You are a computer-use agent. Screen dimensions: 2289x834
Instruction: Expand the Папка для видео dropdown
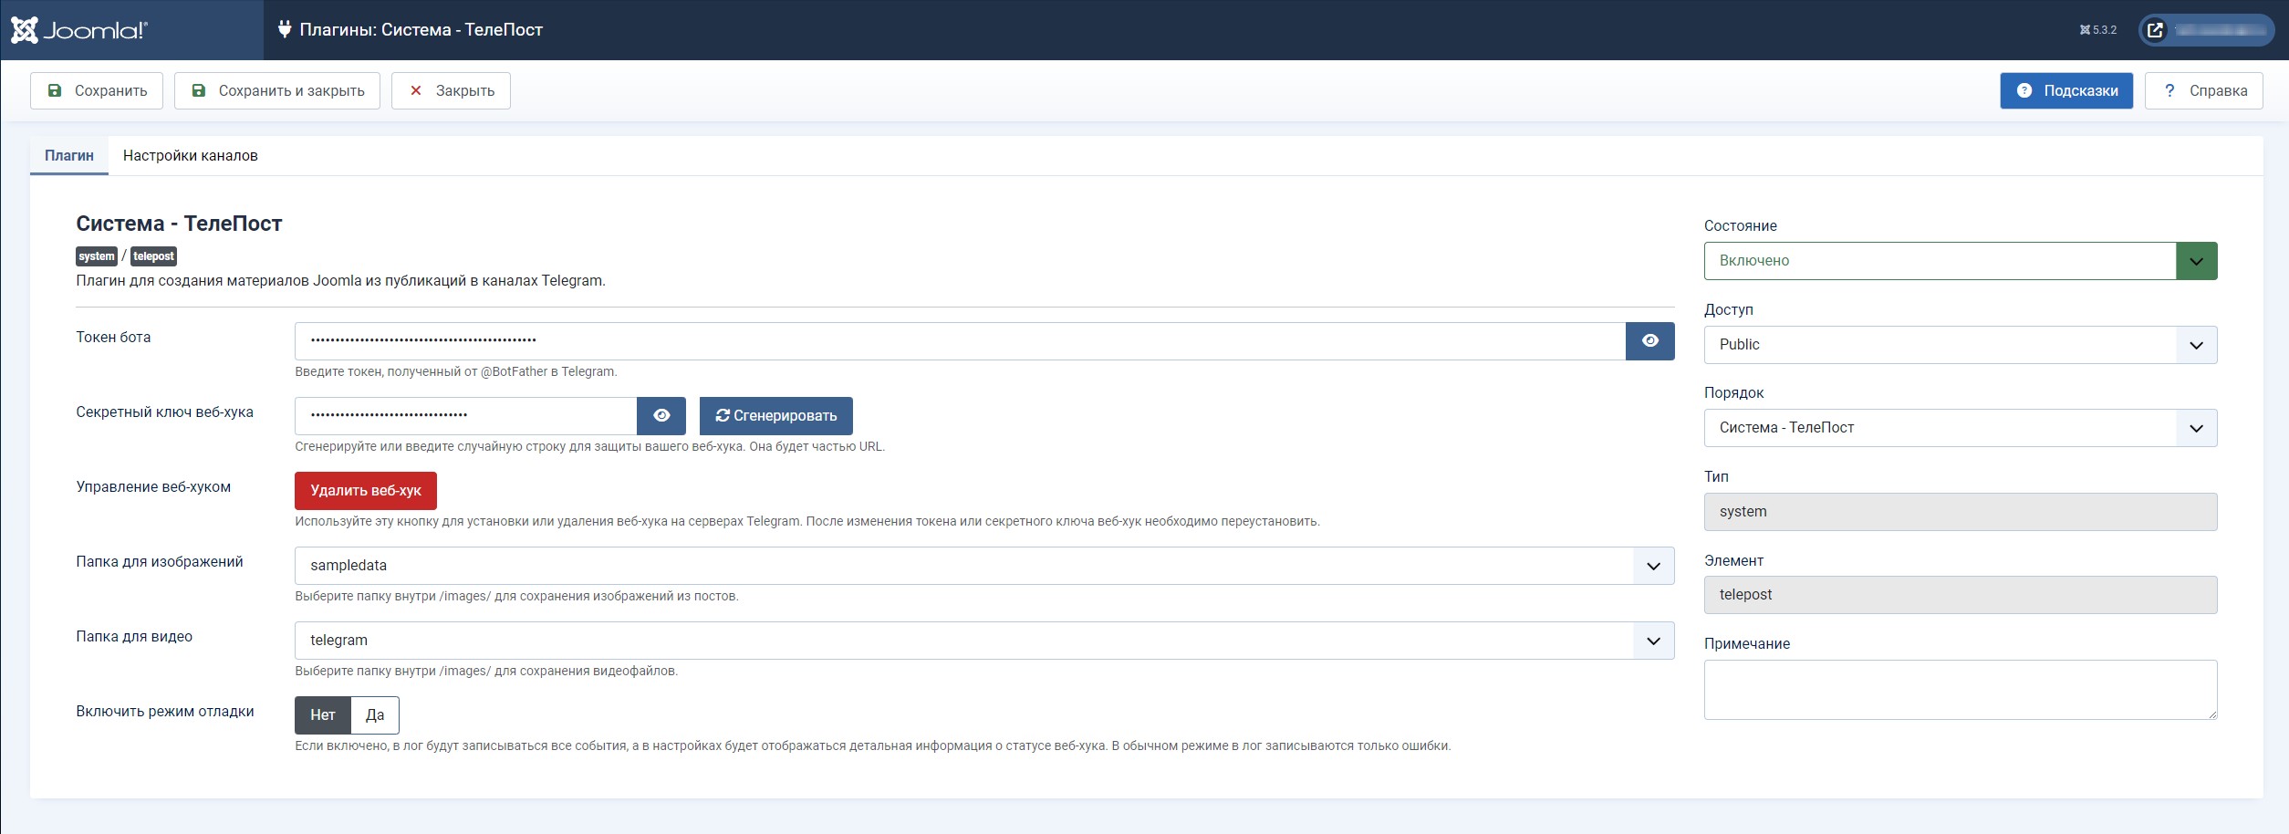[x=983, y=641]
